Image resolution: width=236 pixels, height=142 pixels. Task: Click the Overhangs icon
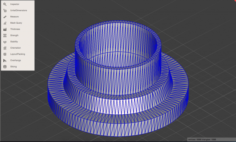click(x=5, y=60)
